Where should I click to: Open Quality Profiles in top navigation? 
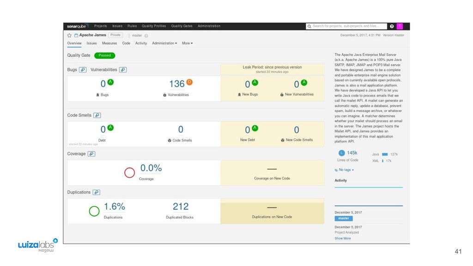click(x=154, y=26)
